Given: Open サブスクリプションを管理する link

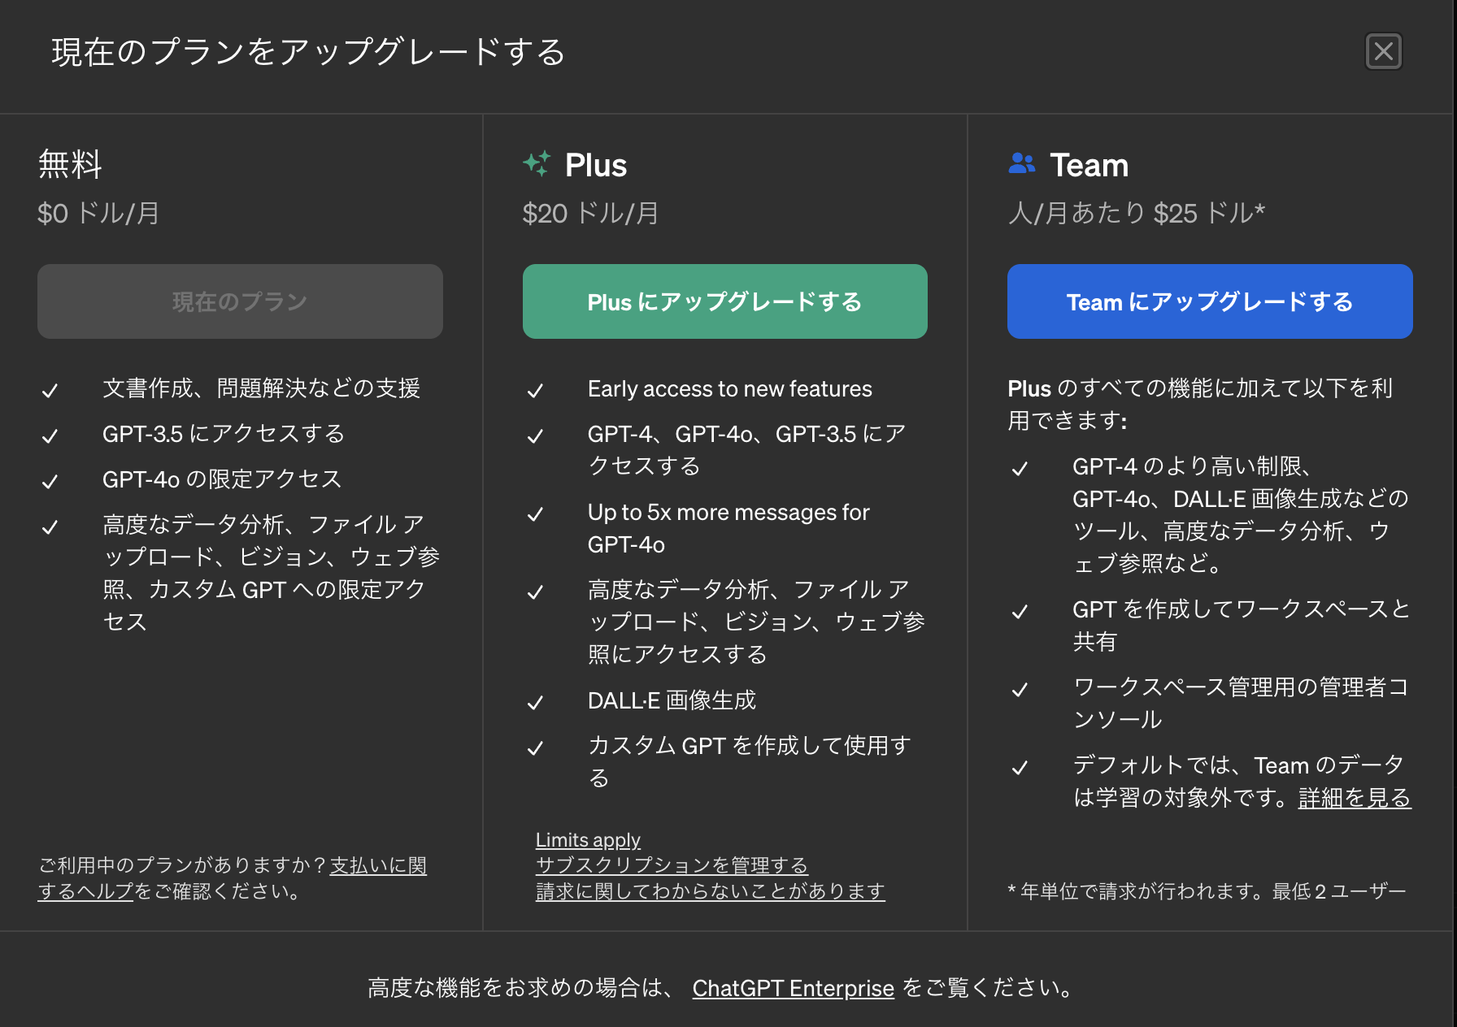Looking at the screenshot, I should [672, 865].
